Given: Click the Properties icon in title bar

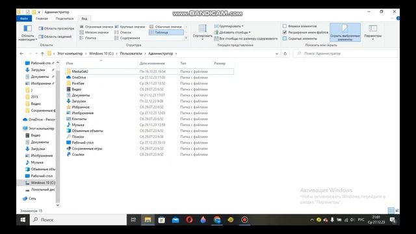Looking at the screenshot, I should [x=27, y=12].
